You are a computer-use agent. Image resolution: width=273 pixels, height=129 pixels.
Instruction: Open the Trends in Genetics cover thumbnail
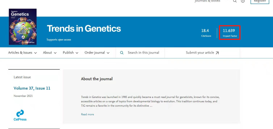pos(23,27)
